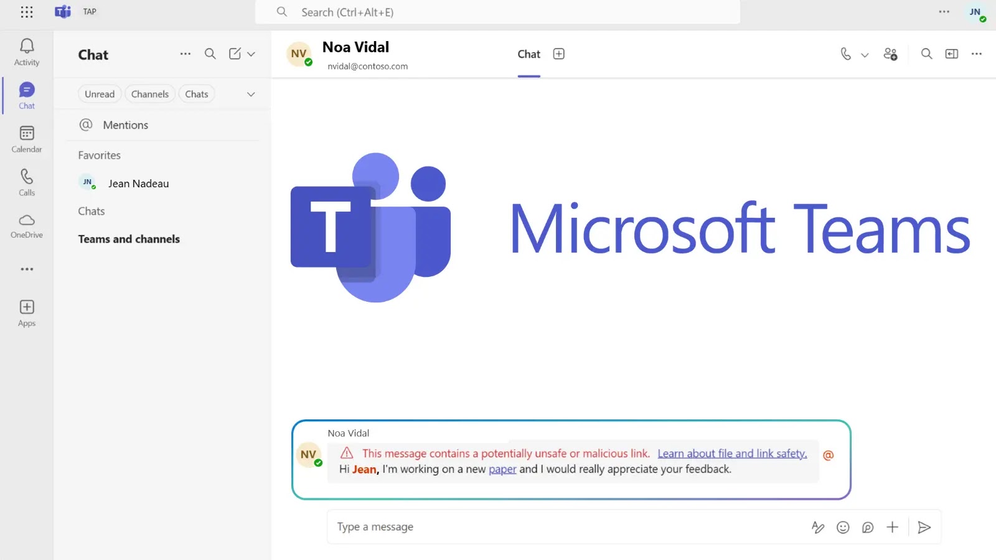
Task: Click the Type a message field
Action: tap(560, 527)
